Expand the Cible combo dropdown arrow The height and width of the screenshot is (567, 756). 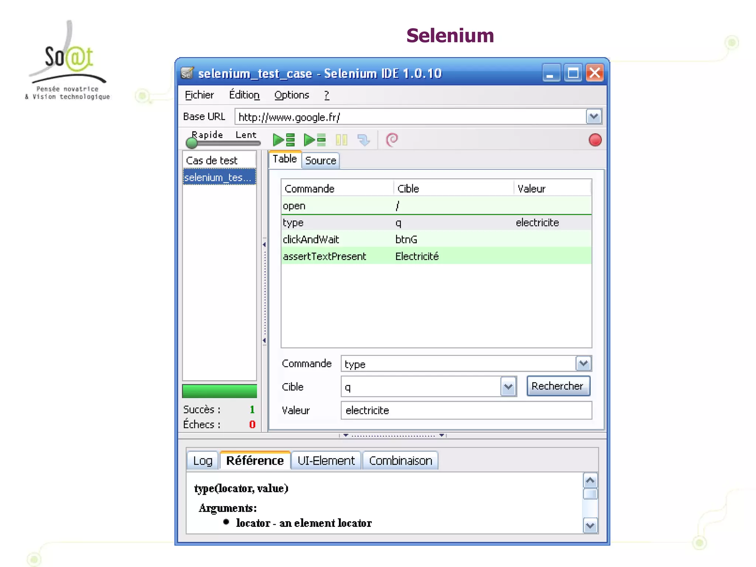pyautogui.click(x=508, y=386)
